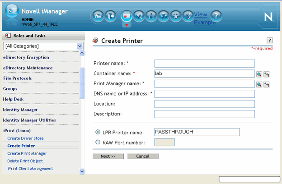The height and width of the screenshot is (184, 282).
Task: Click the Roles and Tasks header text
Action: (x=29, y=36)
